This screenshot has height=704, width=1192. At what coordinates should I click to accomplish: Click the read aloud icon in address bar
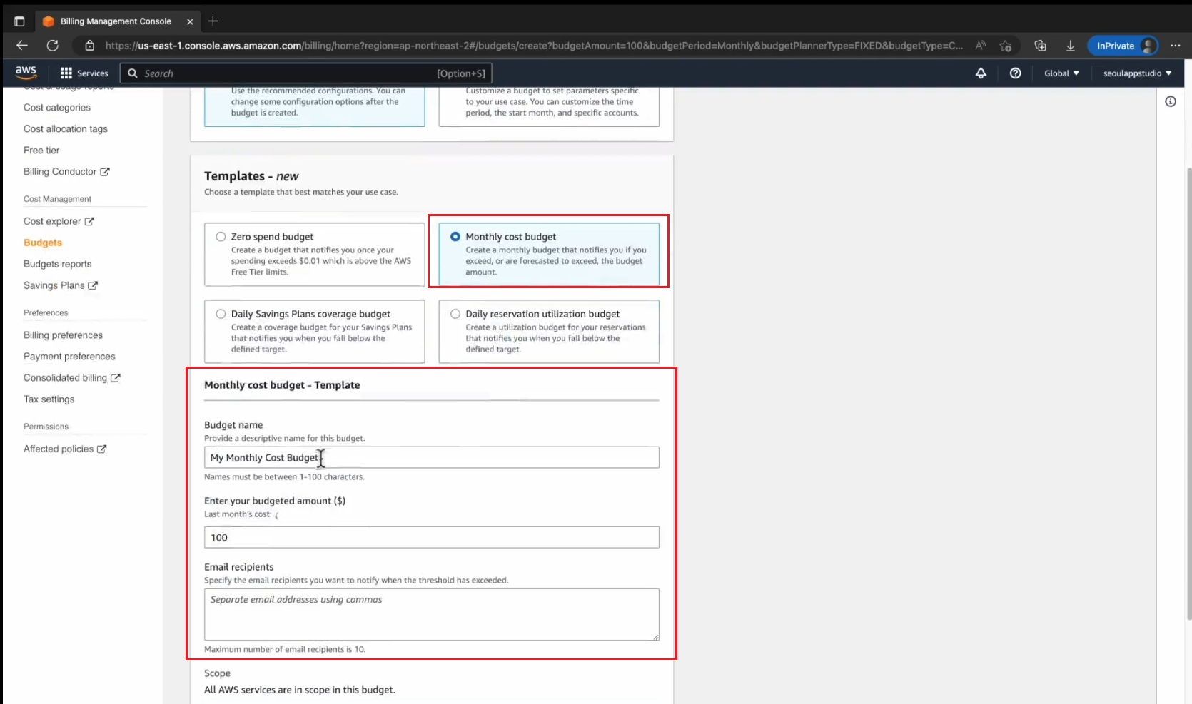tap(981, 46)
